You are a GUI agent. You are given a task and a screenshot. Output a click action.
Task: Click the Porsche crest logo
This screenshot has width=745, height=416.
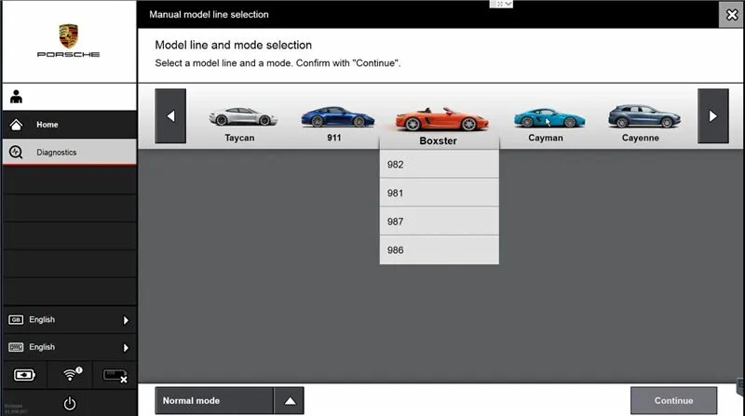click(68, 36)
